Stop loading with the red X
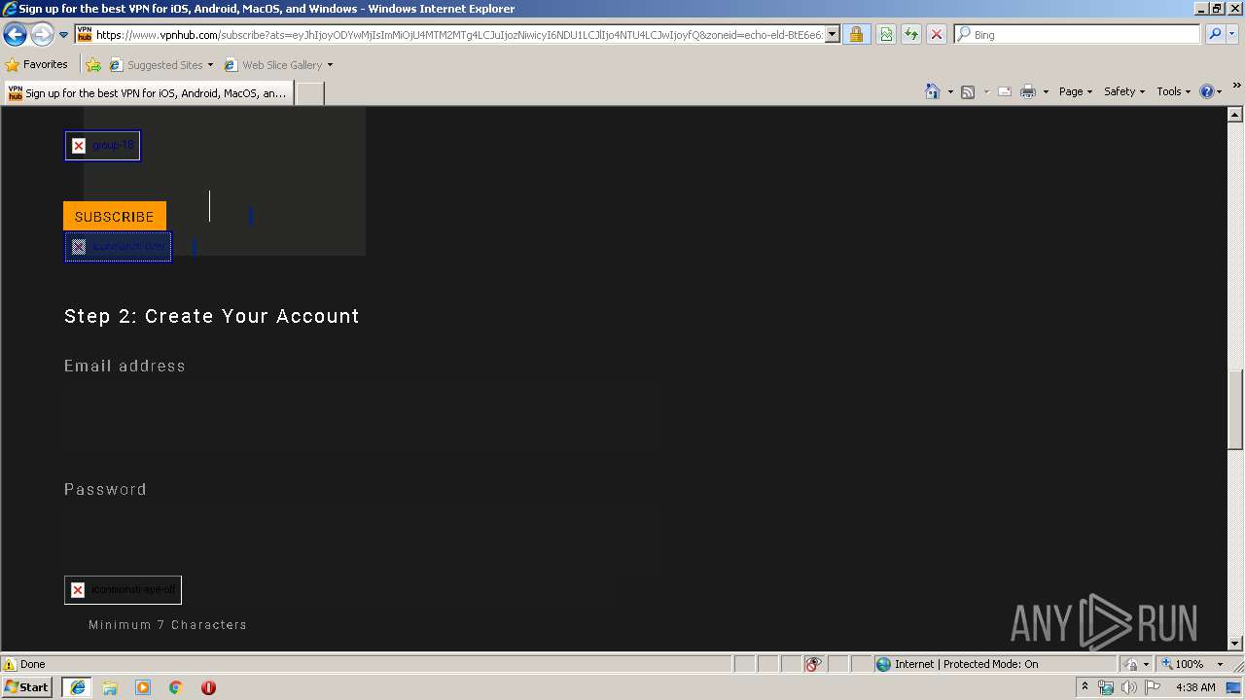 click(x=936, y=35)
